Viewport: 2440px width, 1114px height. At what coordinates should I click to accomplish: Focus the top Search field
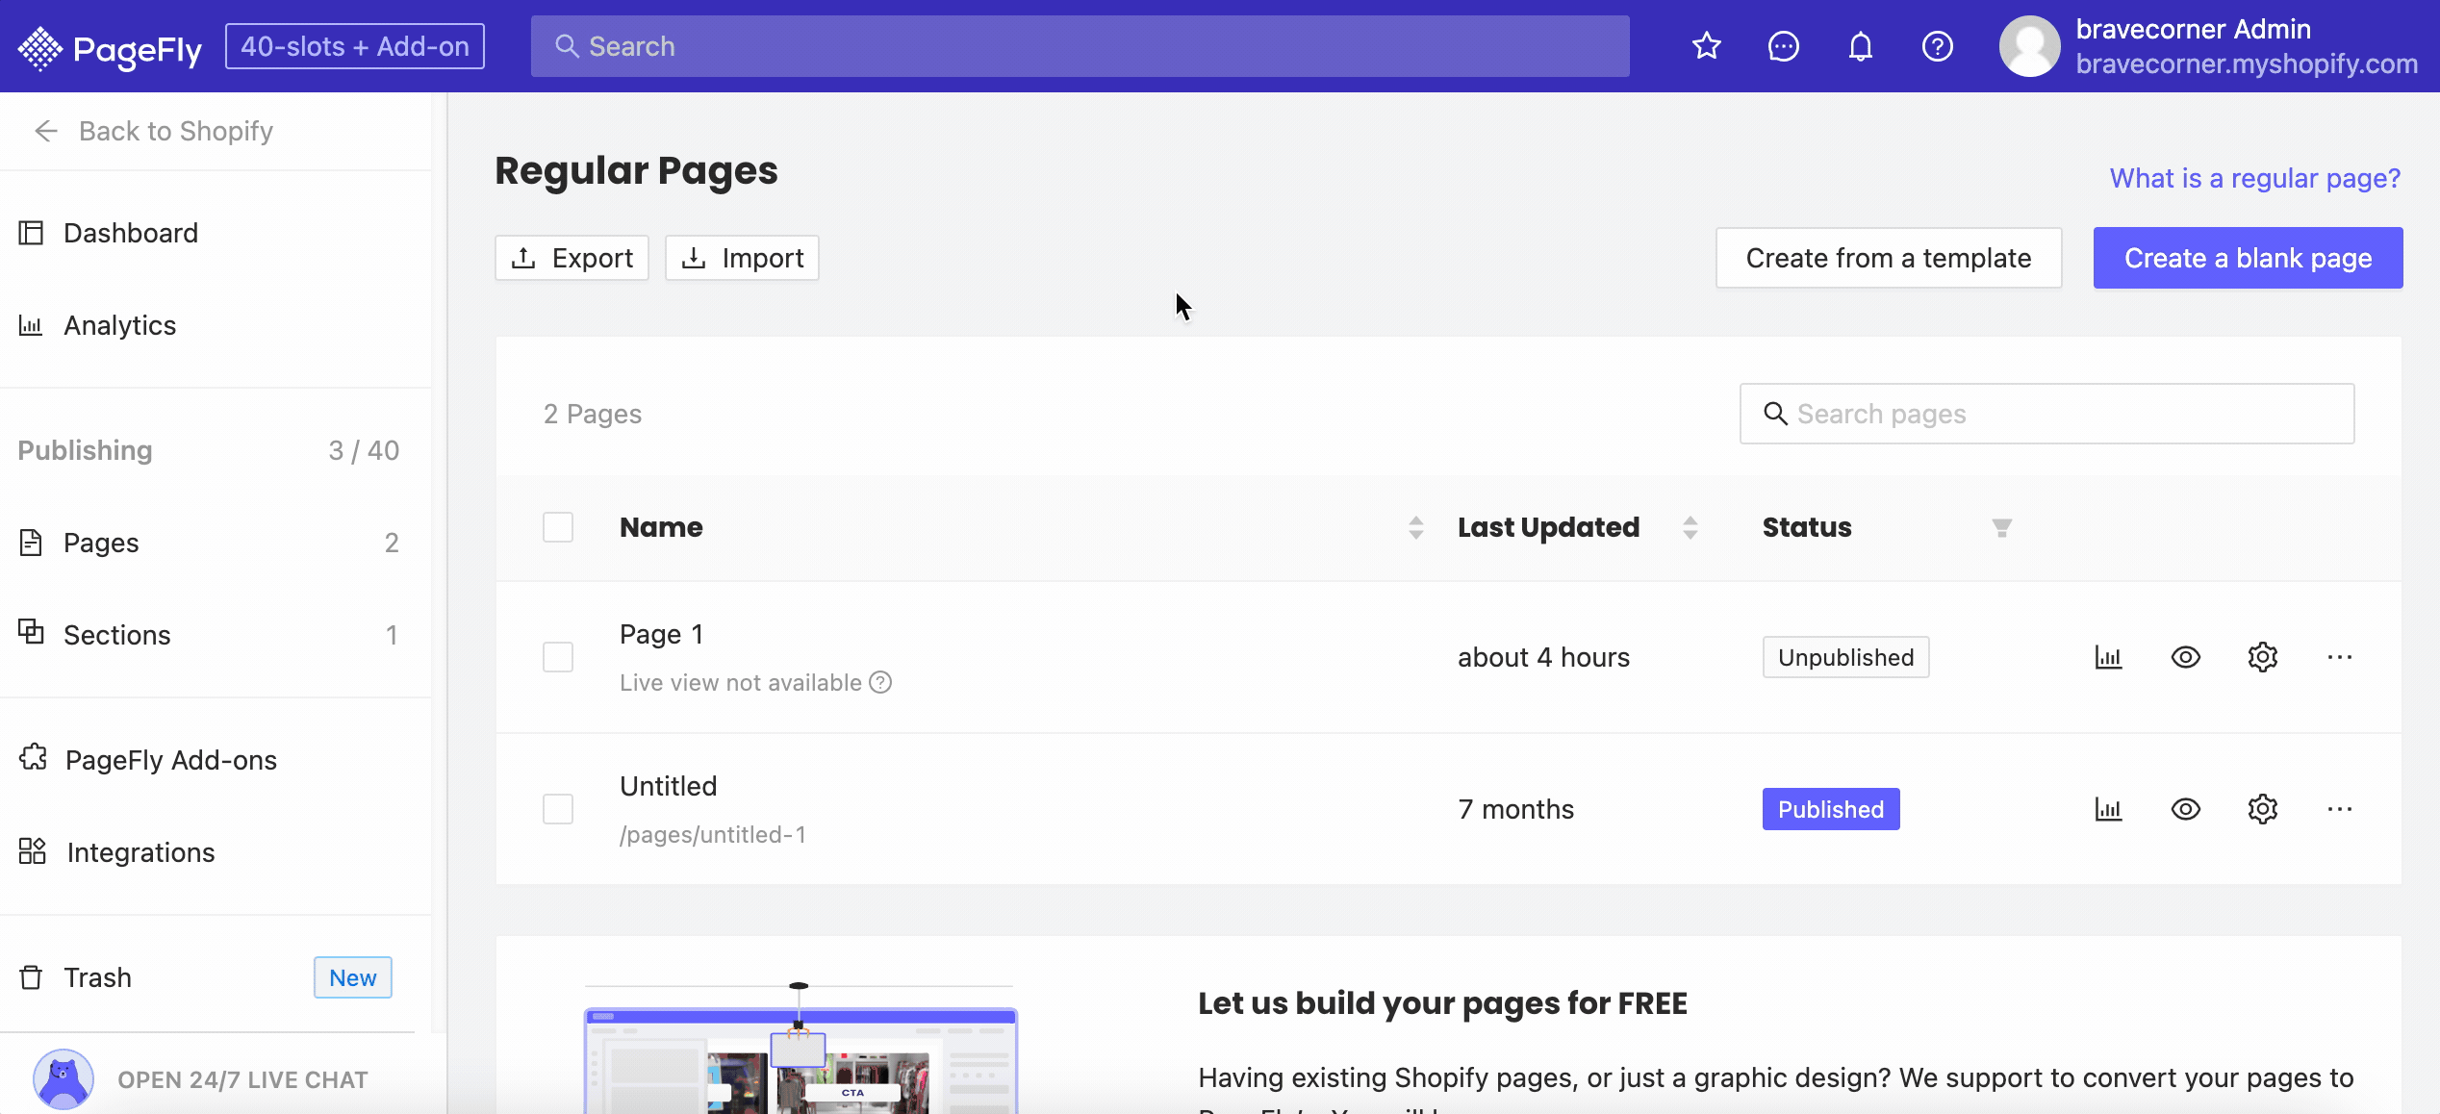tap(1080, 46)
